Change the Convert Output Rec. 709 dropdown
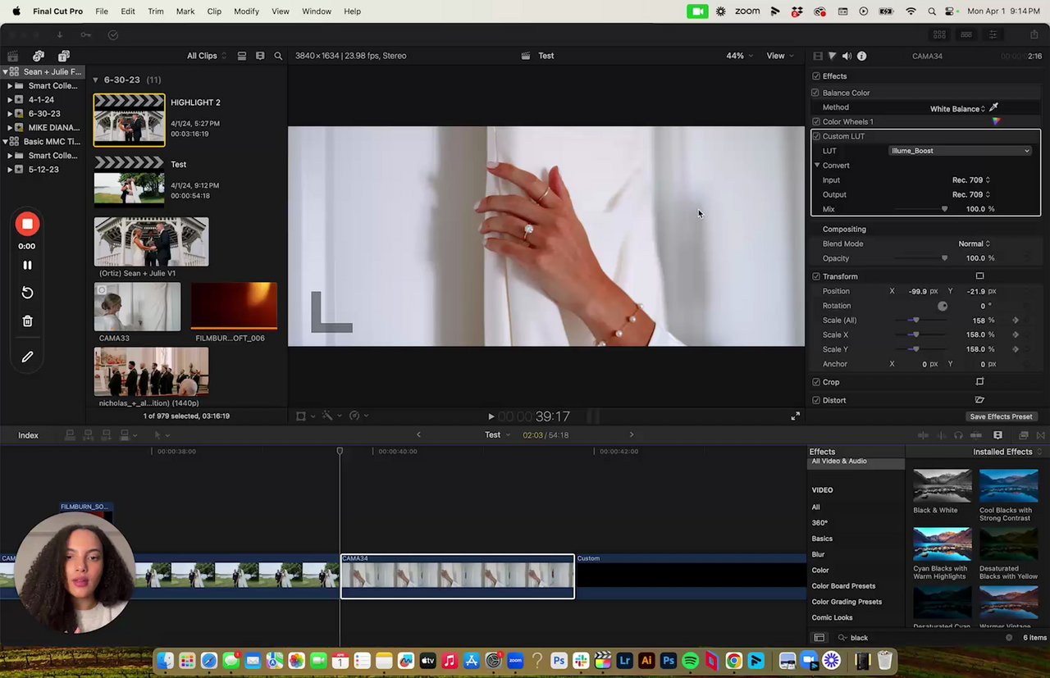The width and height of the screenshot is (1050, 678). coord(970,195)
